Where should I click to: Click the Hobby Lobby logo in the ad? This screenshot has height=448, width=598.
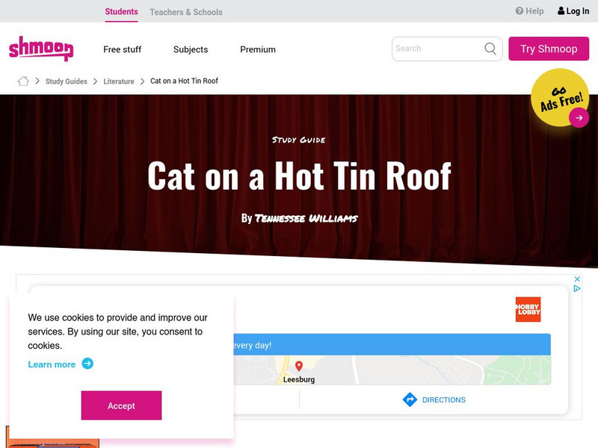point(528,309)
